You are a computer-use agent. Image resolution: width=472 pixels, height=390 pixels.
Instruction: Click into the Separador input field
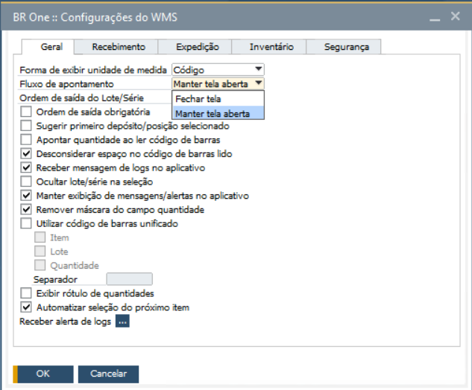point(130,279)
